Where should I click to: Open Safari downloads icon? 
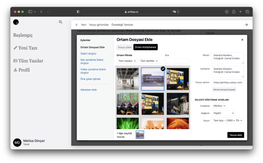point(226,12)
